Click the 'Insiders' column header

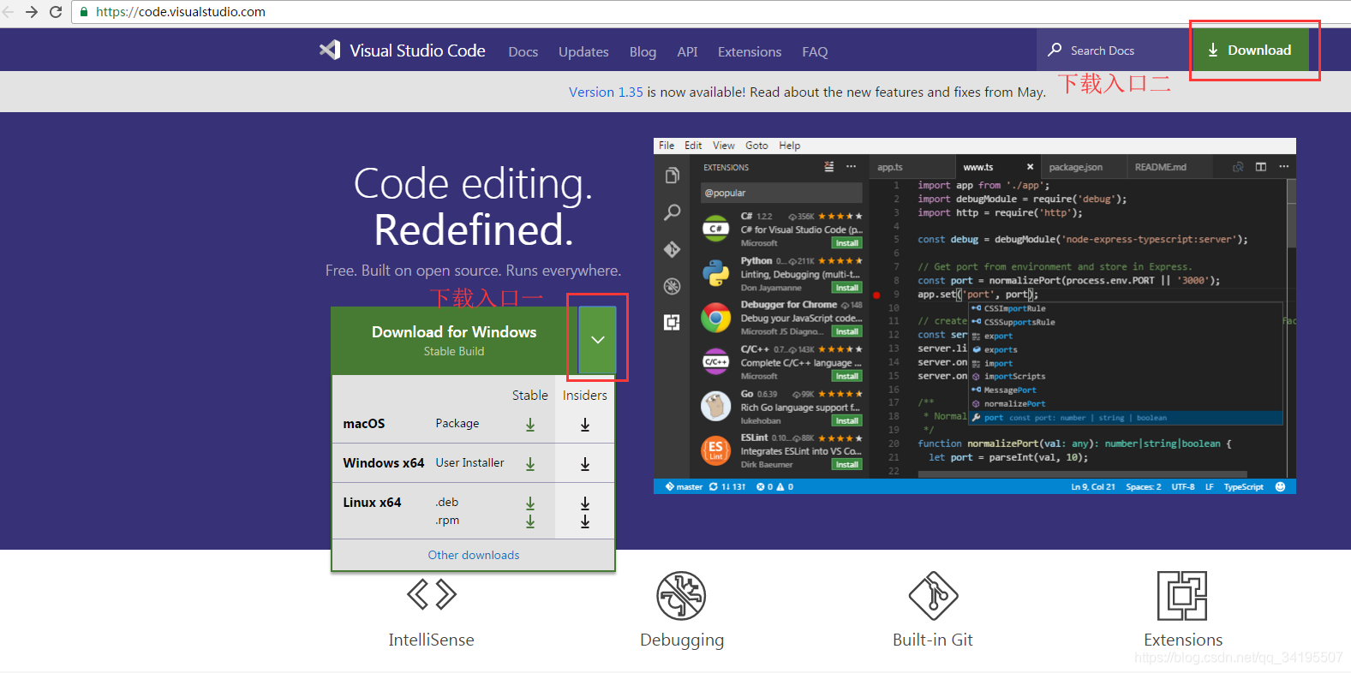[585, 395]
